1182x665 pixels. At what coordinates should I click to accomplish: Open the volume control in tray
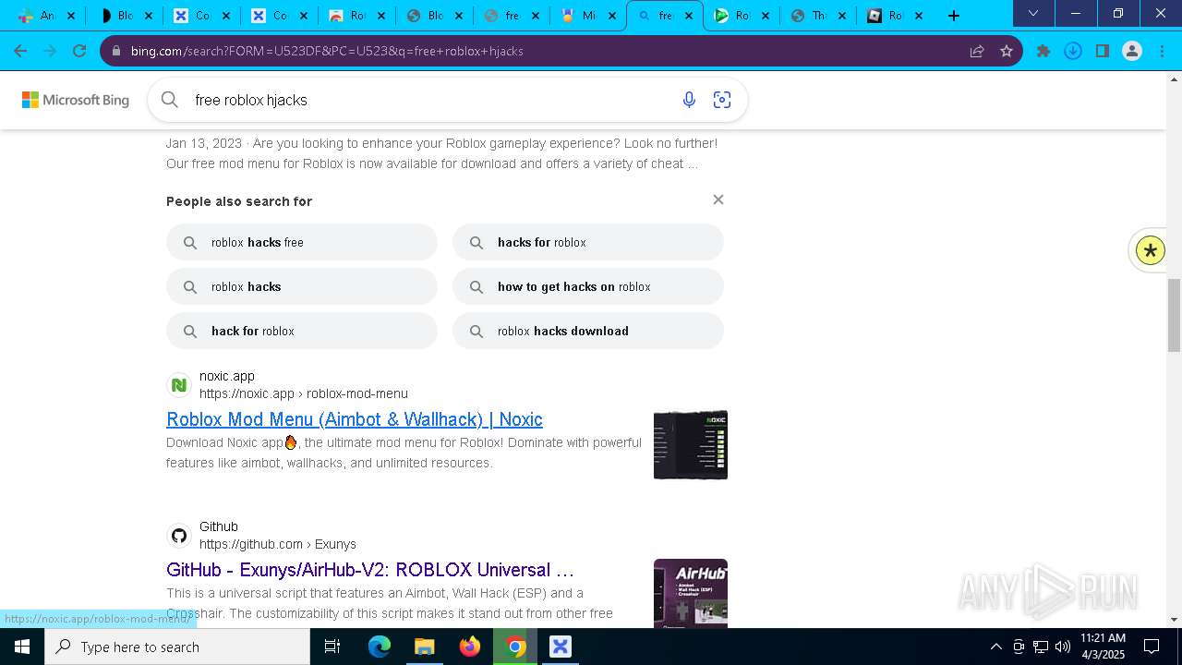[1063, 647]
